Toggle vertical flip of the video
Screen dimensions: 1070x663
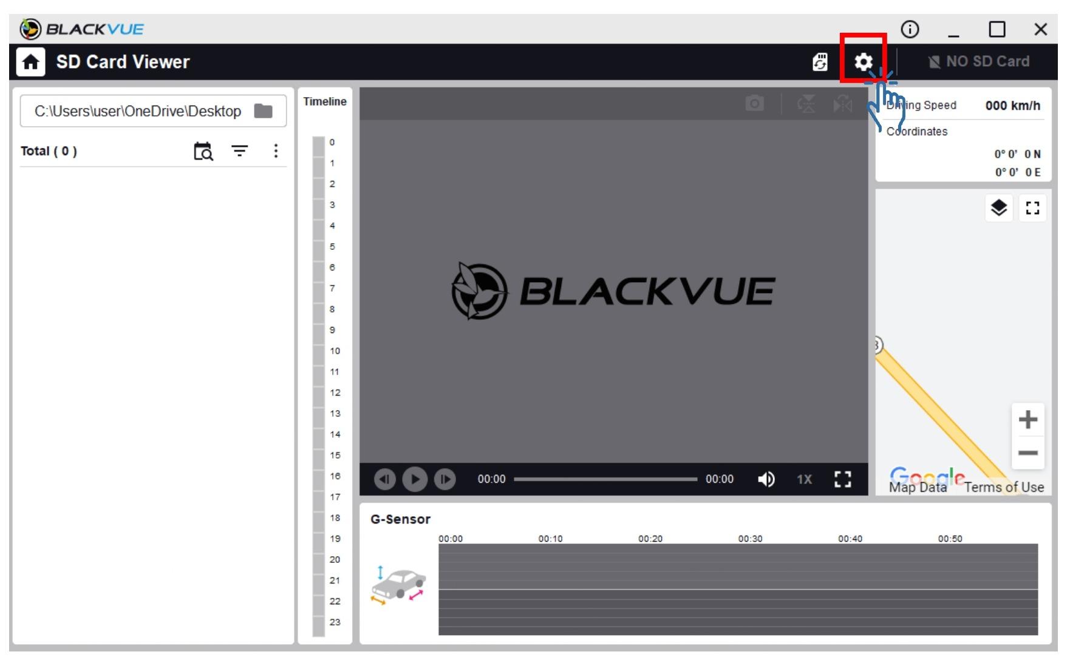coord(806,104)
